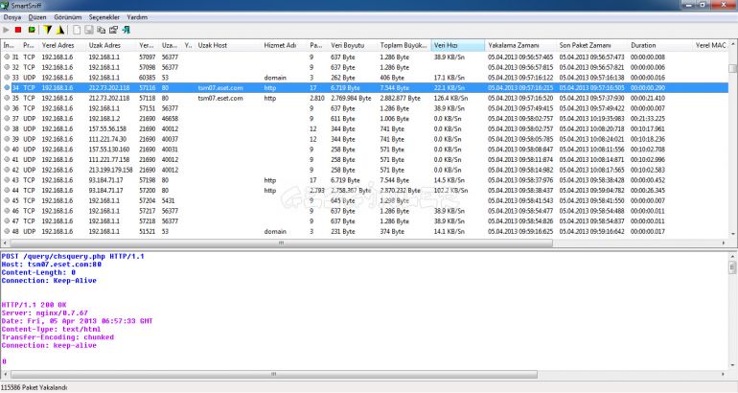738x393 pixels.
Task: Click the Content-Type: text/html line
Action: (x=51, y=330)
